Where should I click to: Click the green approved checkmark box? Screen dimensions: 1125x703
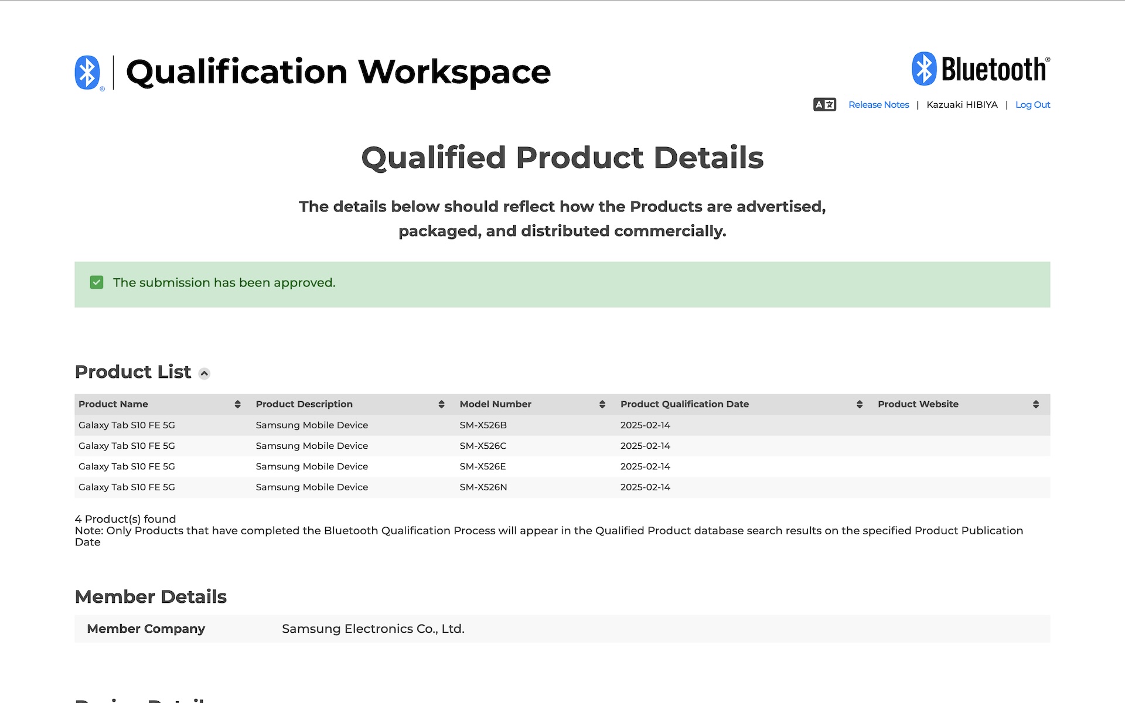click(97, 283)
